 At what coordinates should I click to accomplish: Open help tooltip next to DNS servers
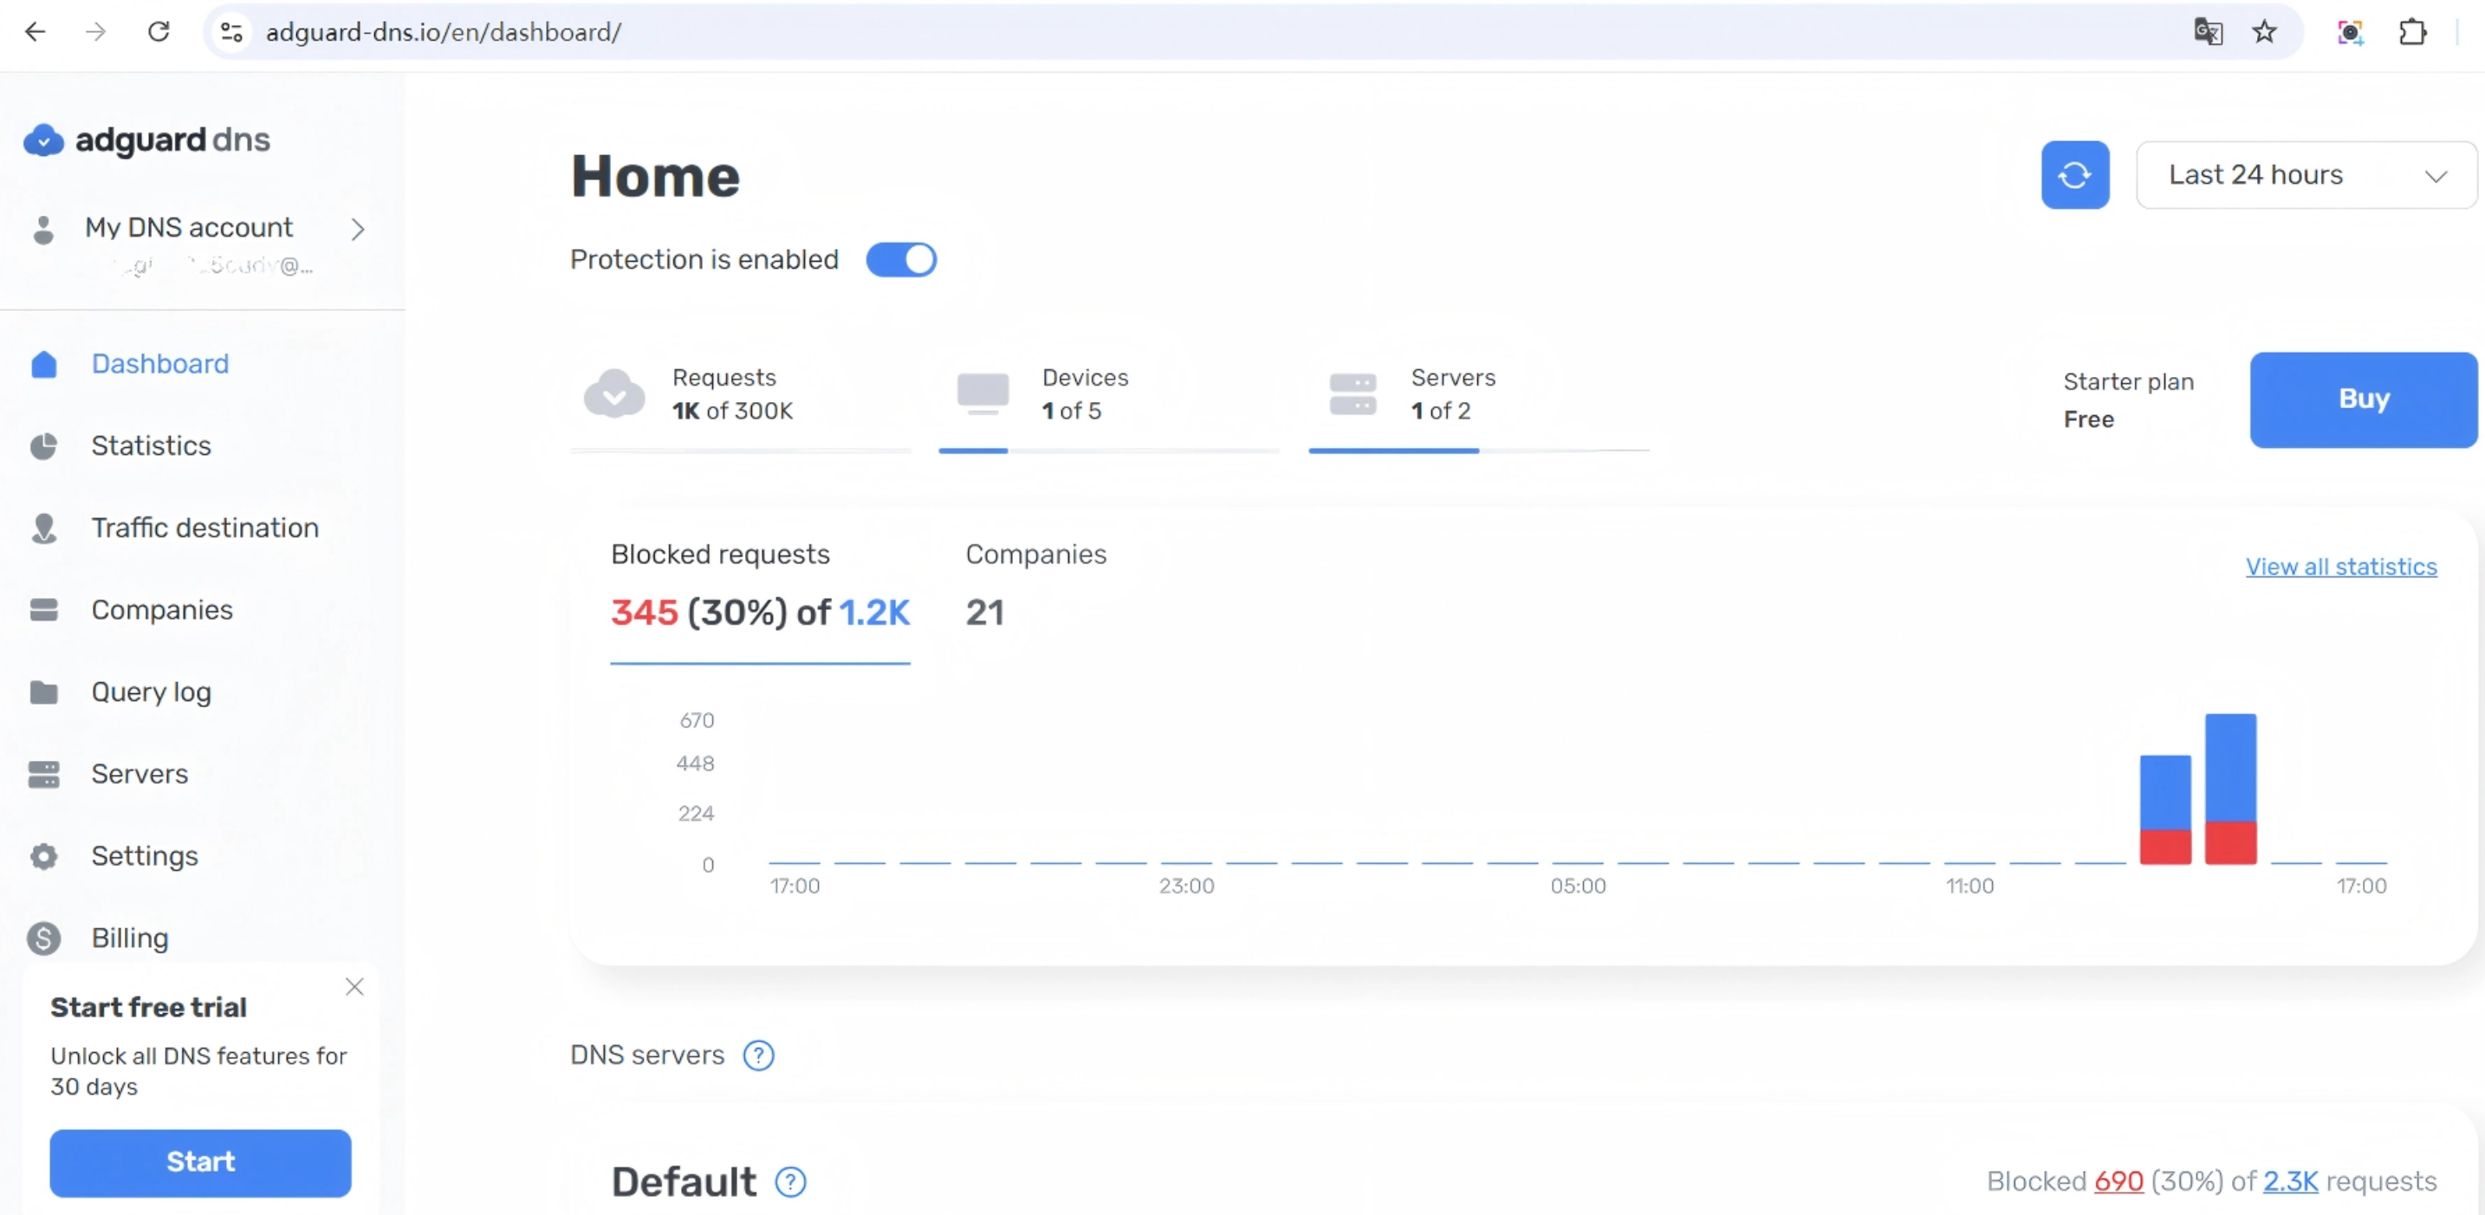758,1055
